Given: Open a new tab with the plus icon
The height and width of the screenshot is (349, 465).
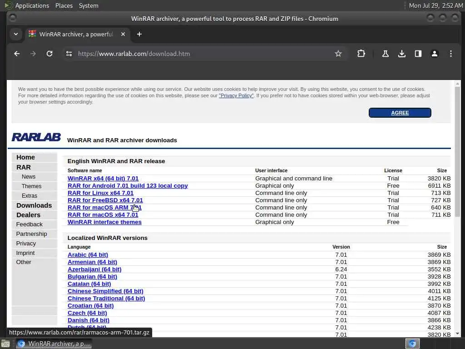Looking at the screenshot, I should (x=139, y=34).
